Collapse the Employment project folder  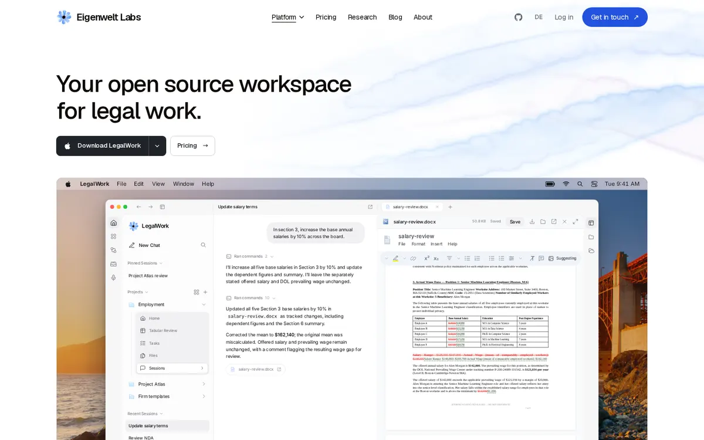(x=204, y=304)
